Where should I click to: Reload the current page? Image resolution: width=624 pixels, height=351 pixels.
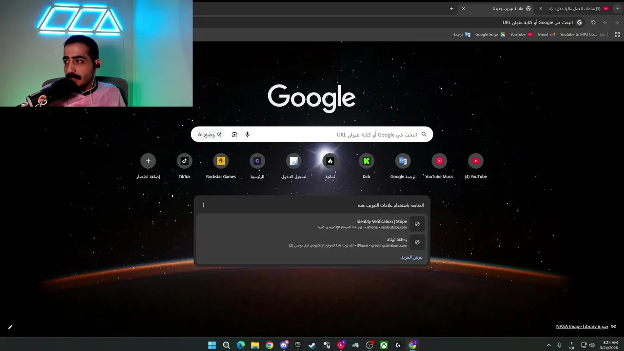[x=593, y=22]
